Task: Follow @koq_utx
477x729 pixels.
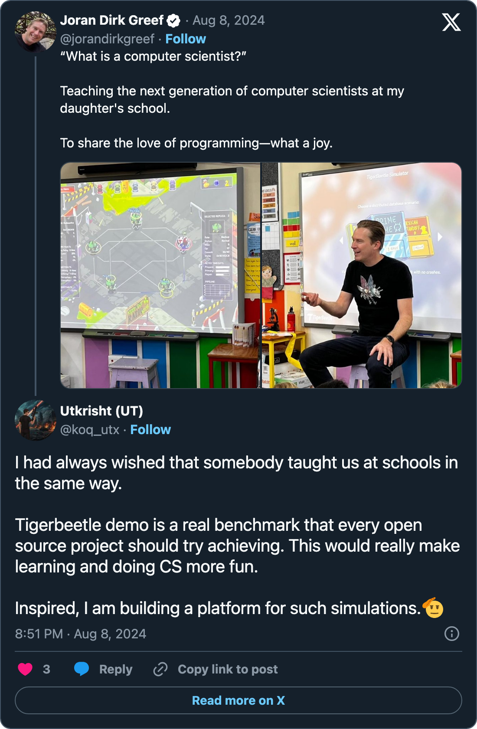Action: click(x=150, y=430)
